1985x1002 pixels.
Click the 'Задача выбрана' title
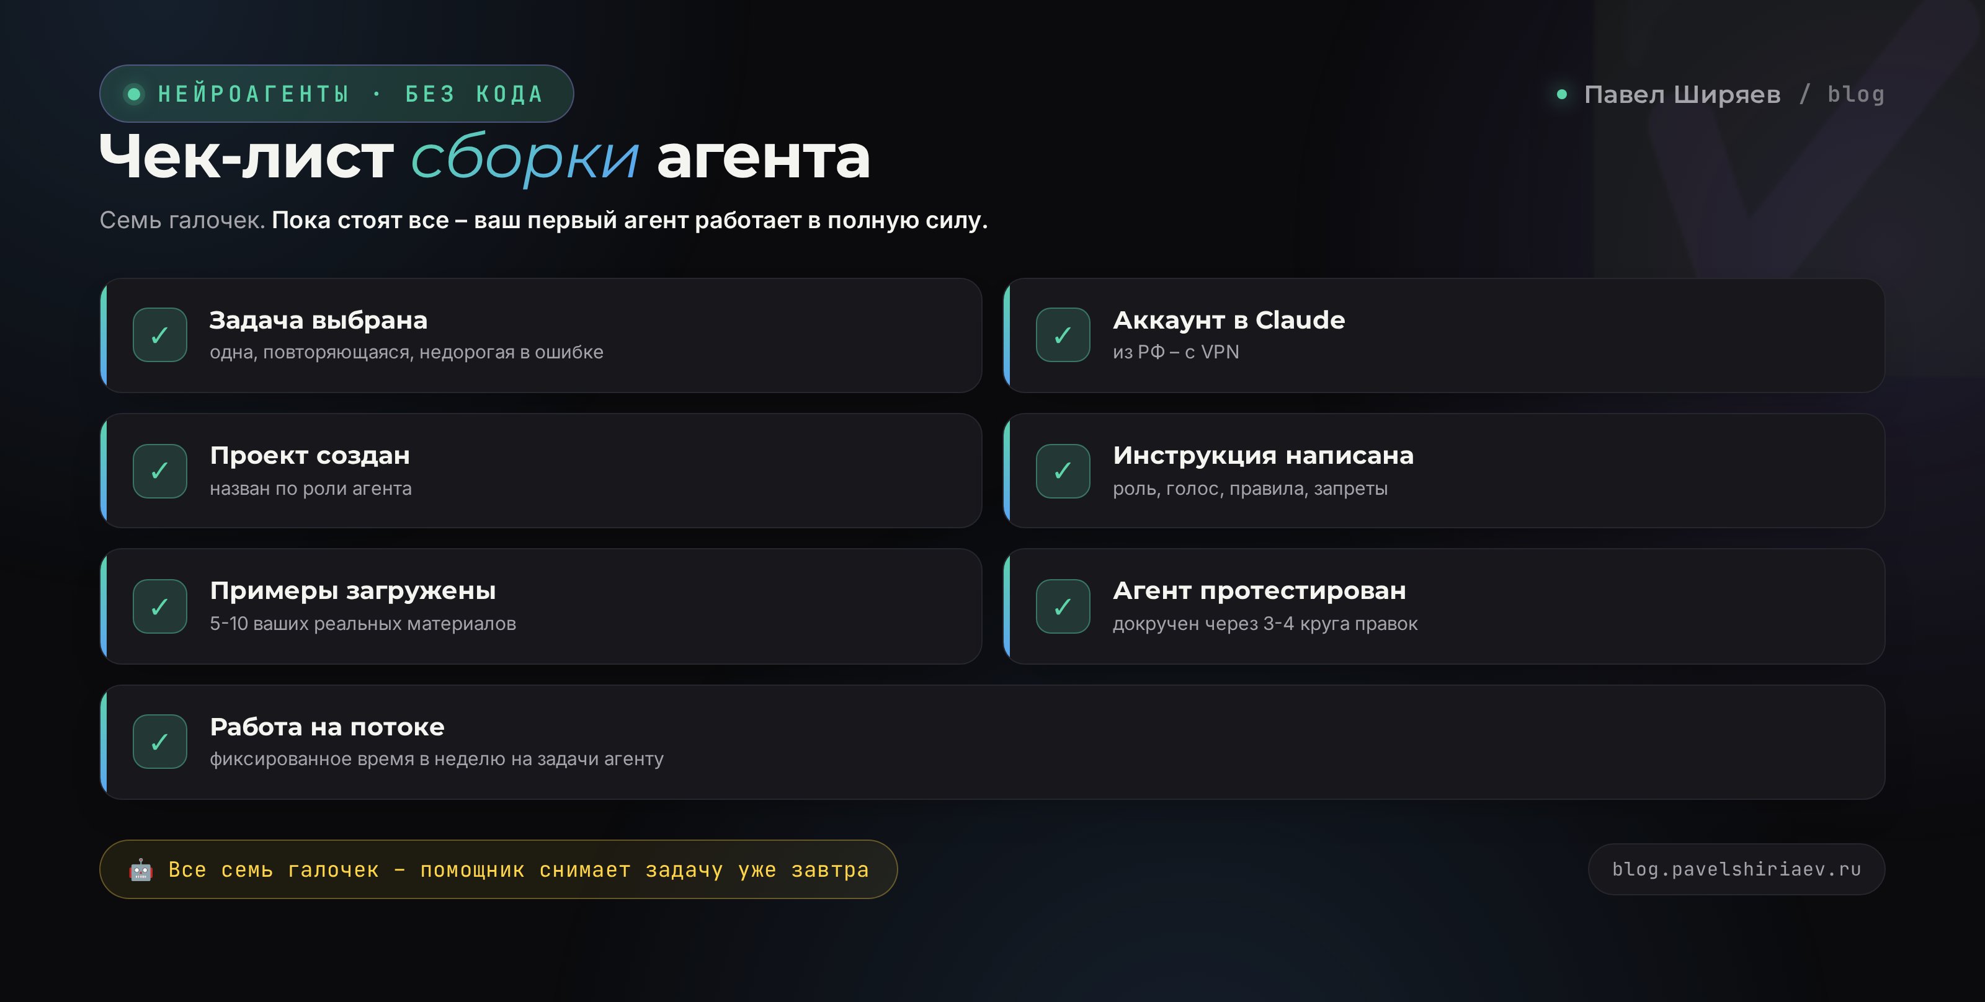pos(318,319)
